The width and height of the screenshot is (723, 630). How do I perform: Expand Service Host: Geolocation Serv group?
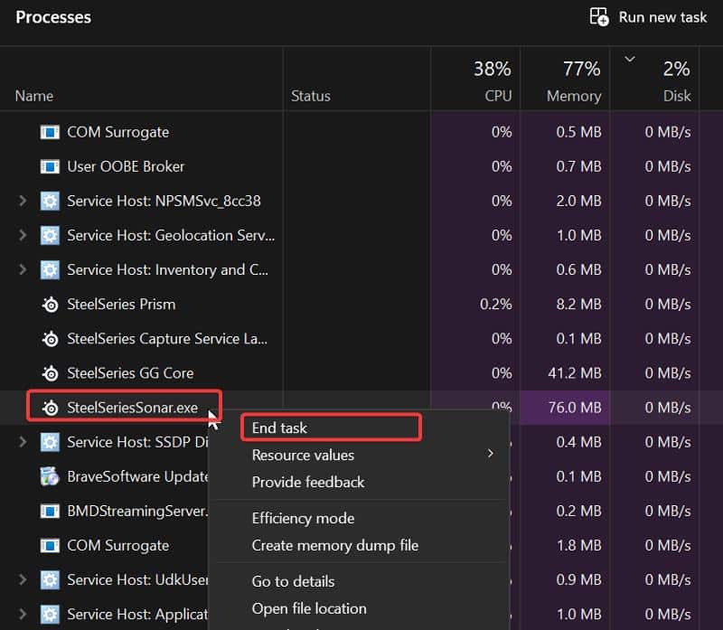(22, 236)
